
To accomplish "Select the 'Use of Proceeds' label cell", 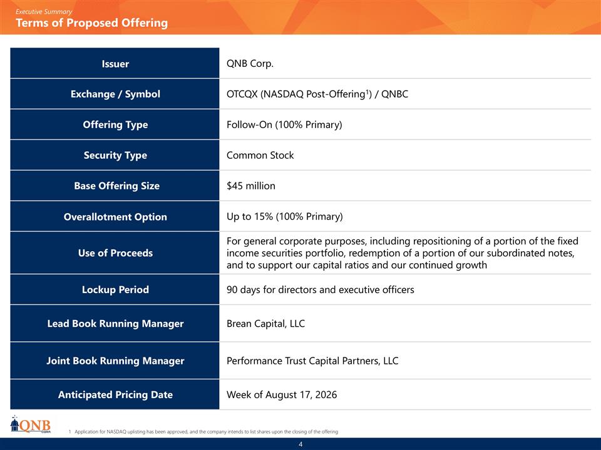I will point(115,253).
